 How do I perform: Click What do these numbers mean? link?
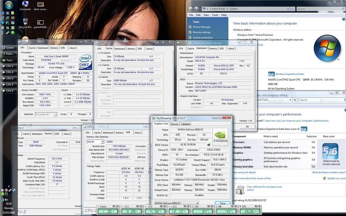point(329,172)
